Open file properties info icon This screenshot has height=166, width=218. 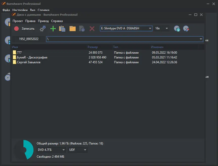[x=82, y=29]
